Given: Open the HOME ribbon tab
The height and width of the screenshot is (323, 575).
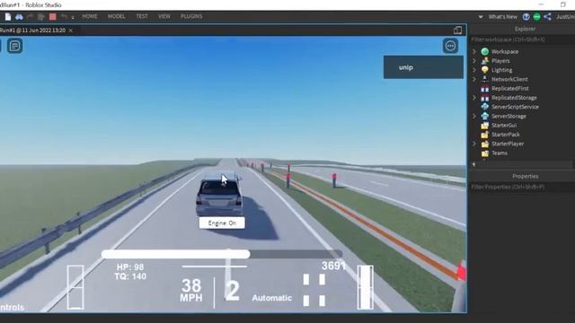Looking at the screenshot, I should (x=90, y=16).
